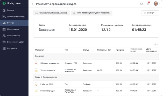The image size is (162, 96).
Task: Click the Тест type cell
Action: pyautogui.click(x=67, y=84)
